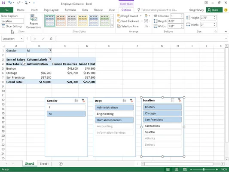229x172 pixels.
Task: Select F in the Gender slicer
Action: tap(66, 107)
